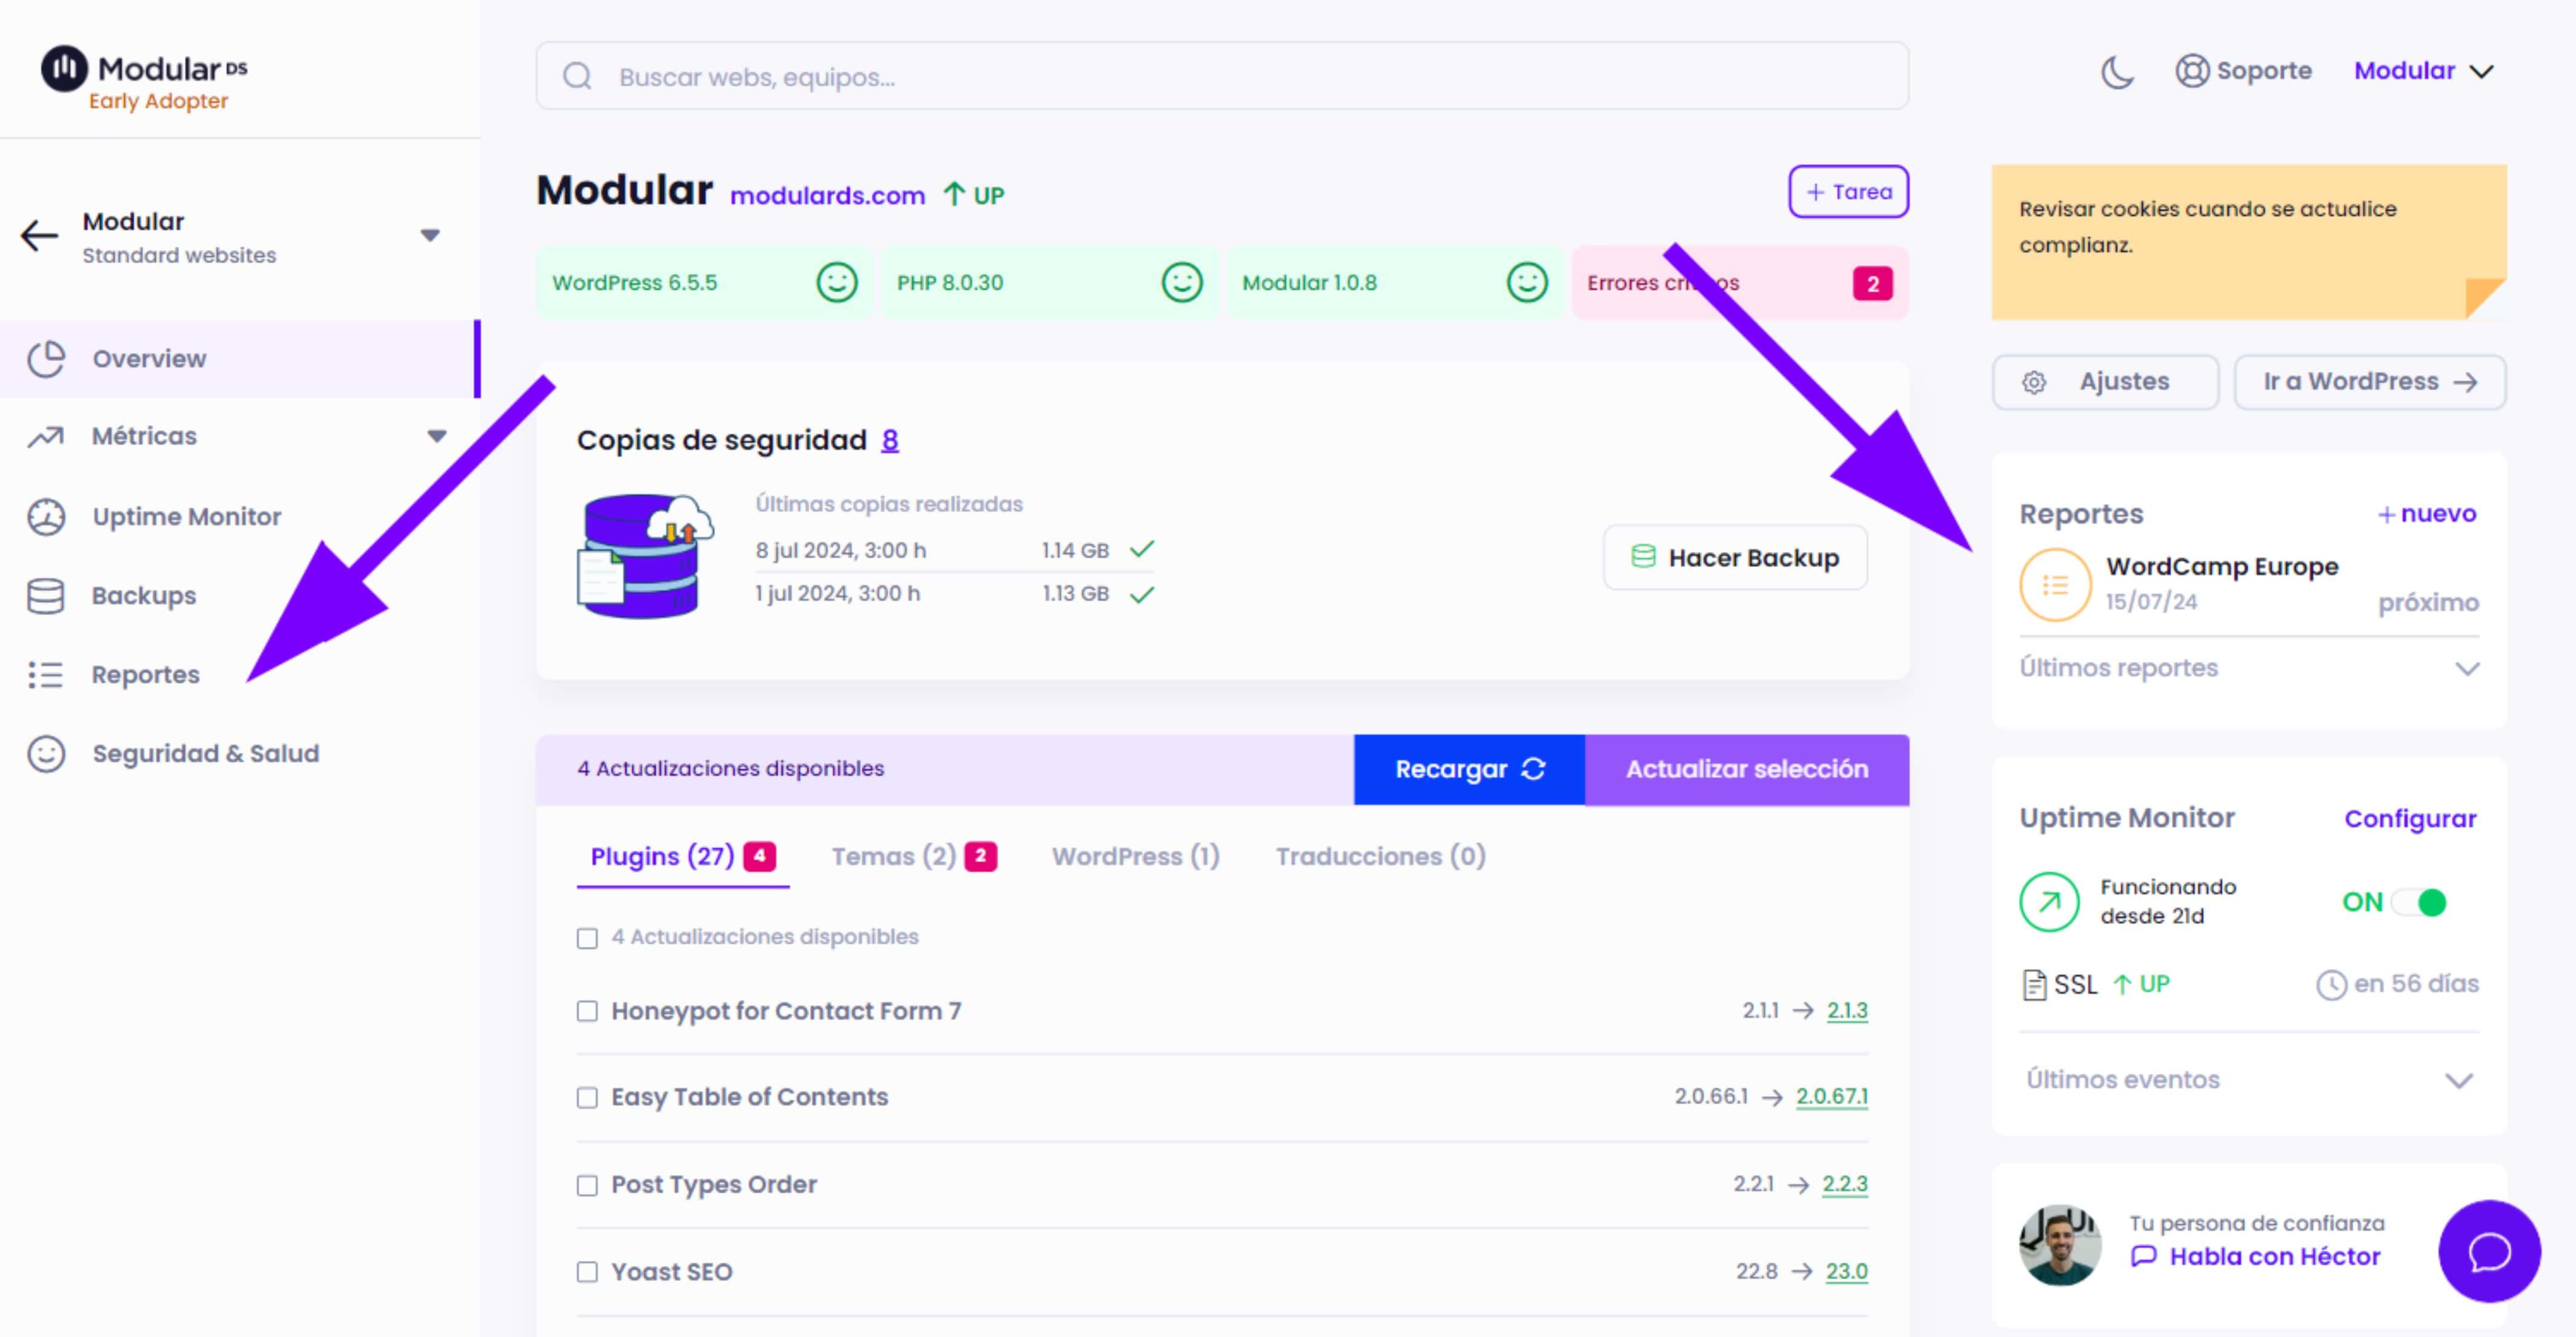2576x1337 pixels.
Task: Click the search magnifier icon
Action: click(577, 76)
